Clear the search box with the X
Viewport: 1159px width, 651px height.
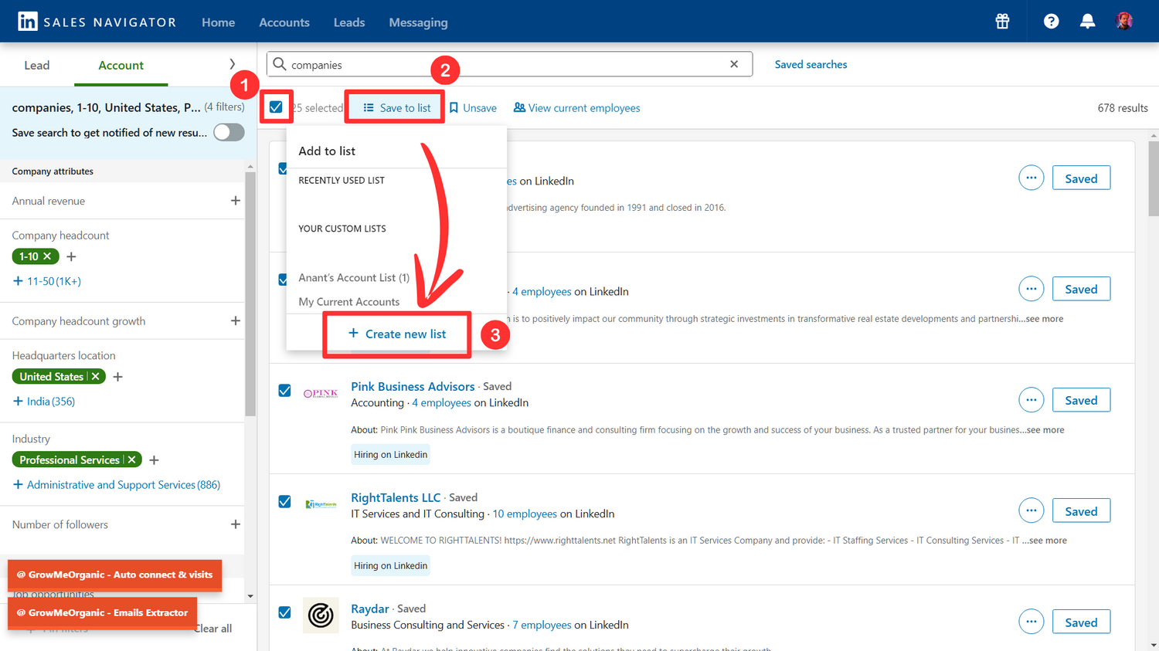734,64
